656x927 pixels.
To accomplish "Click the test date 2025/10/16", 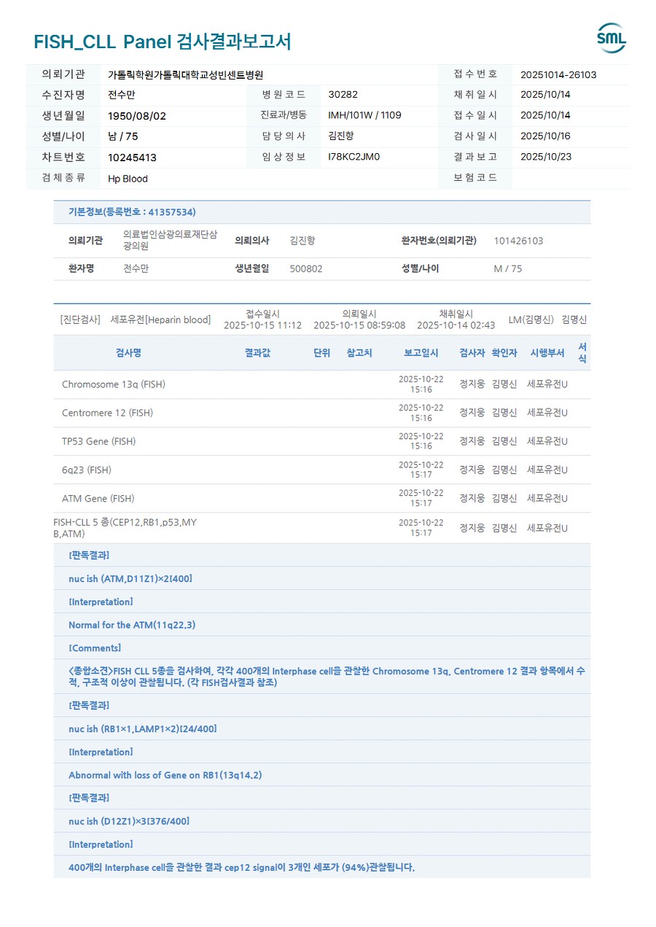I will [545, 136].
